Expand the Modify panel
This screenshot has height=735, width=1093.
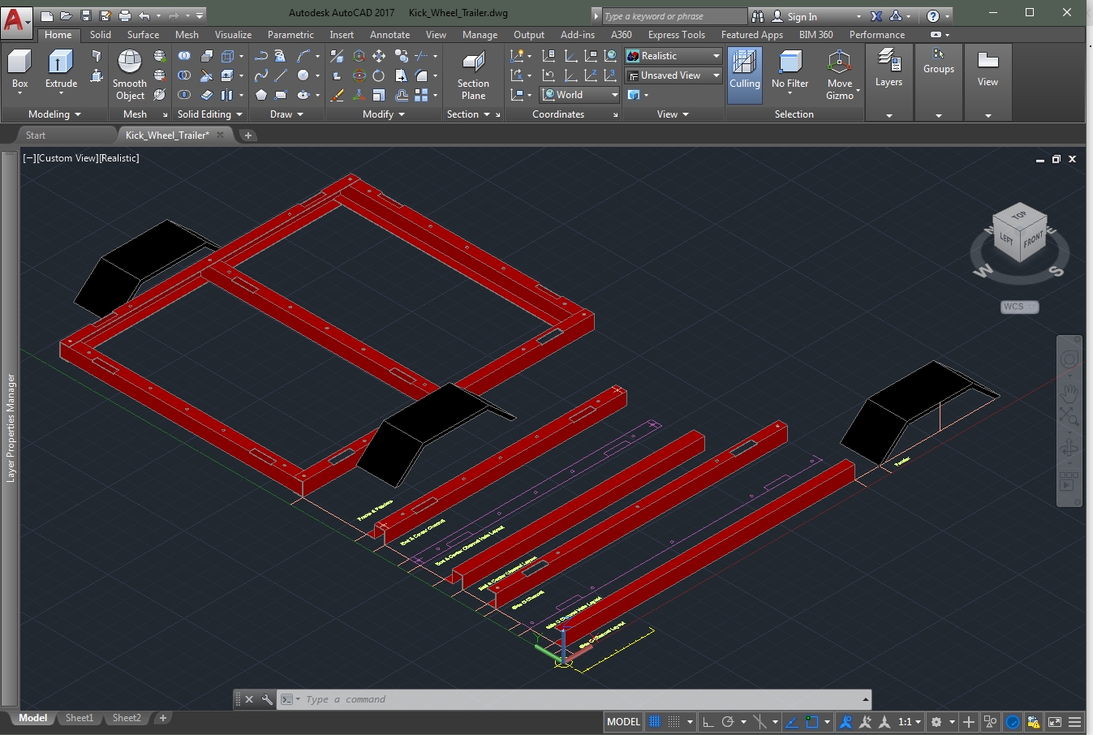tap(383, 114)
